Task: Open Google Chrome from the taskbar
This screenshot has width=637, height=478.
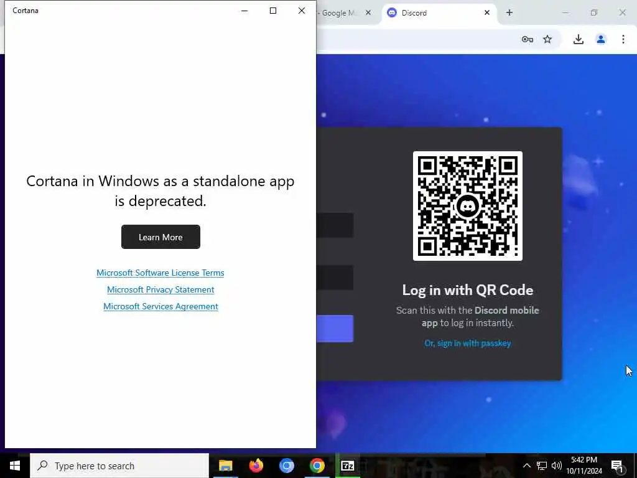Action: 317,466
